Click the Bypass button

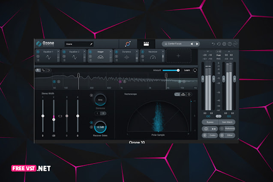point(210,122)
